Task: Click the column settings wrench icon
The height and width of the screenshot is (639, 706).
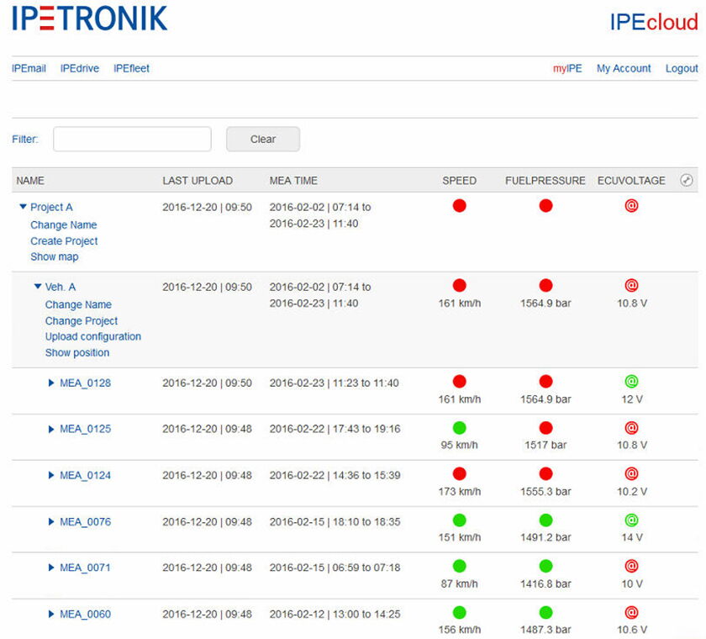Action: [686, 180]
